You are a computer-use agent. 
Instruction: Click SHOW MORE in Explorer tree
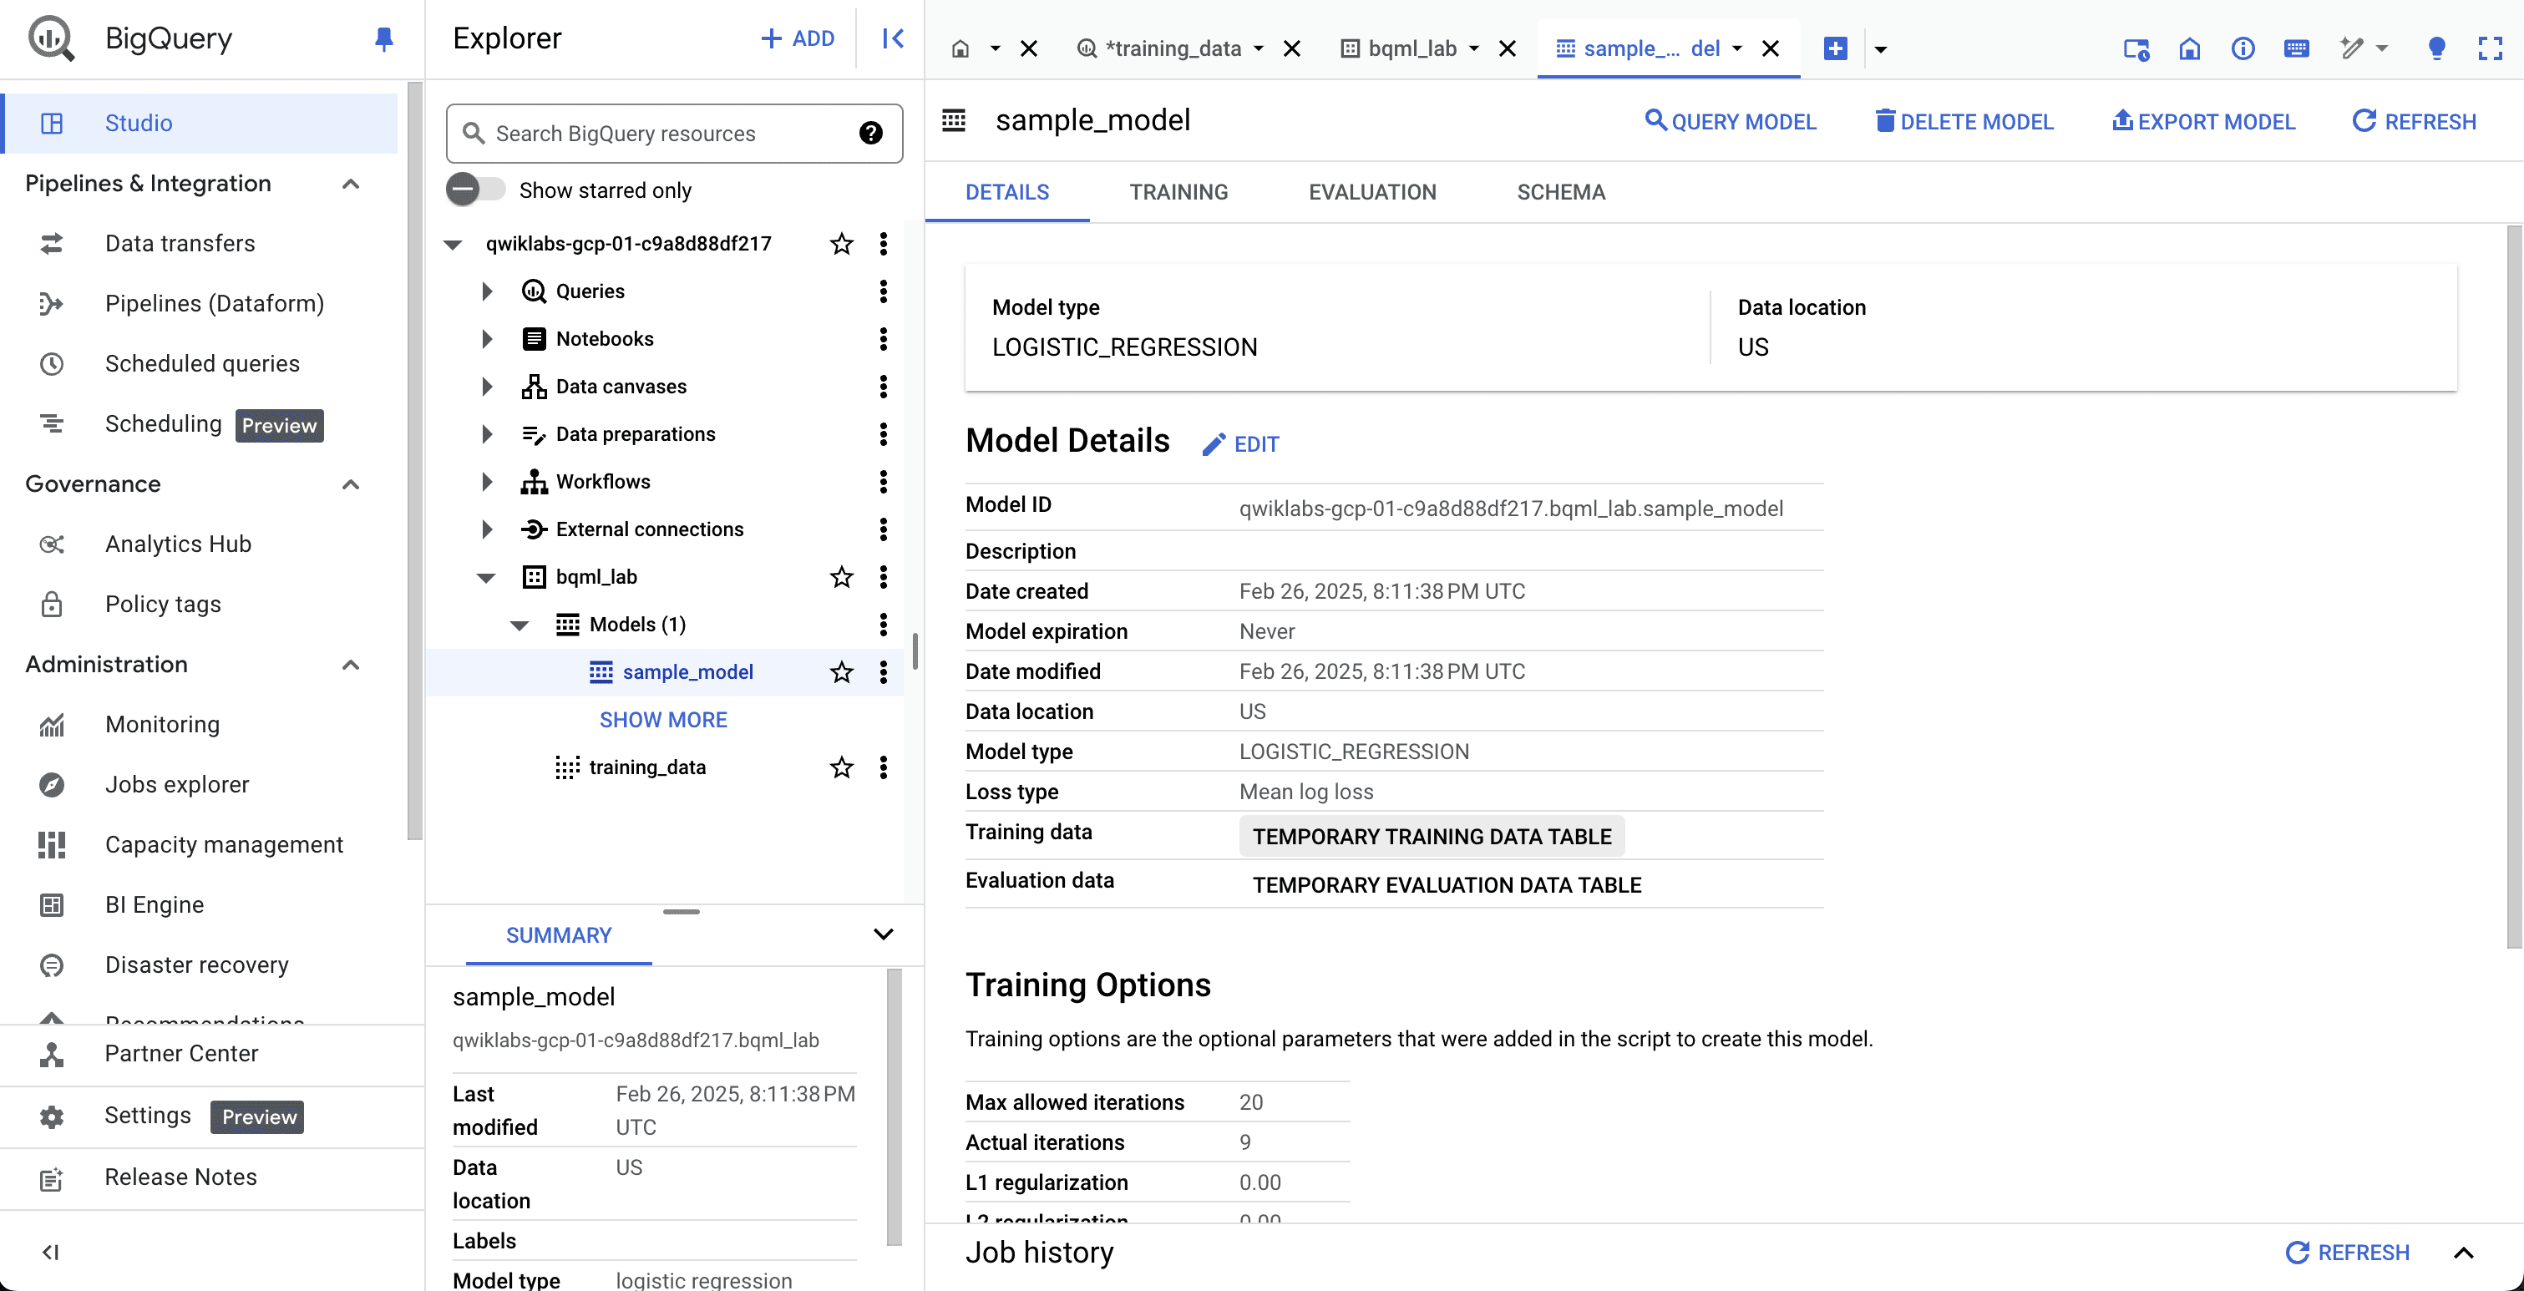click(x=663, y=720)
